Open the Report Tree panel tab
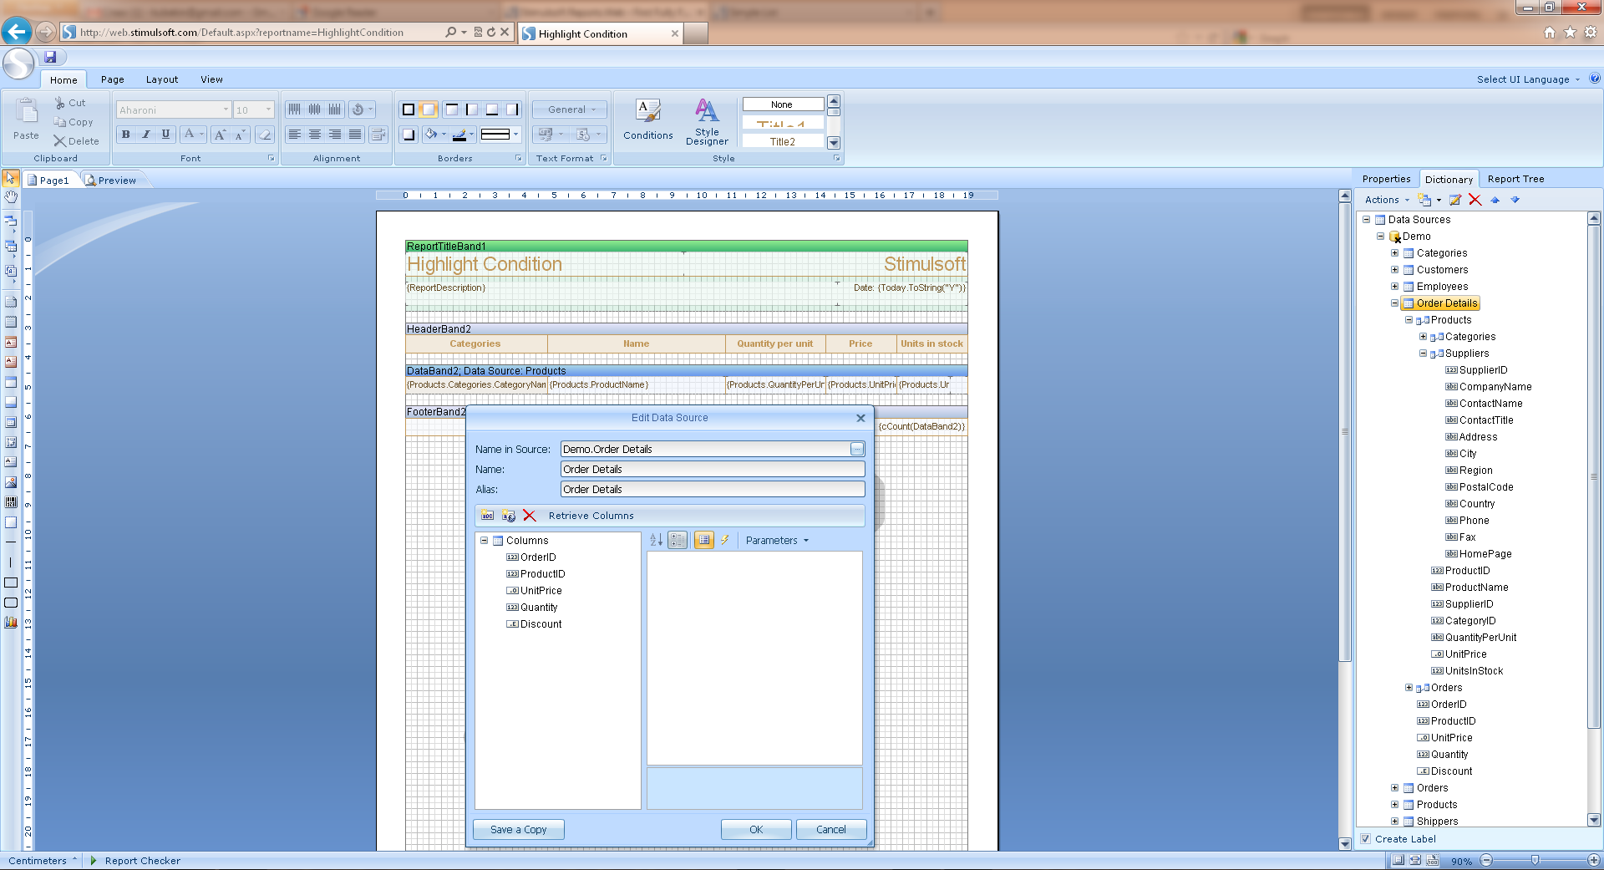This screenshot has width=1604, height=870. (x=1515, y=179)
